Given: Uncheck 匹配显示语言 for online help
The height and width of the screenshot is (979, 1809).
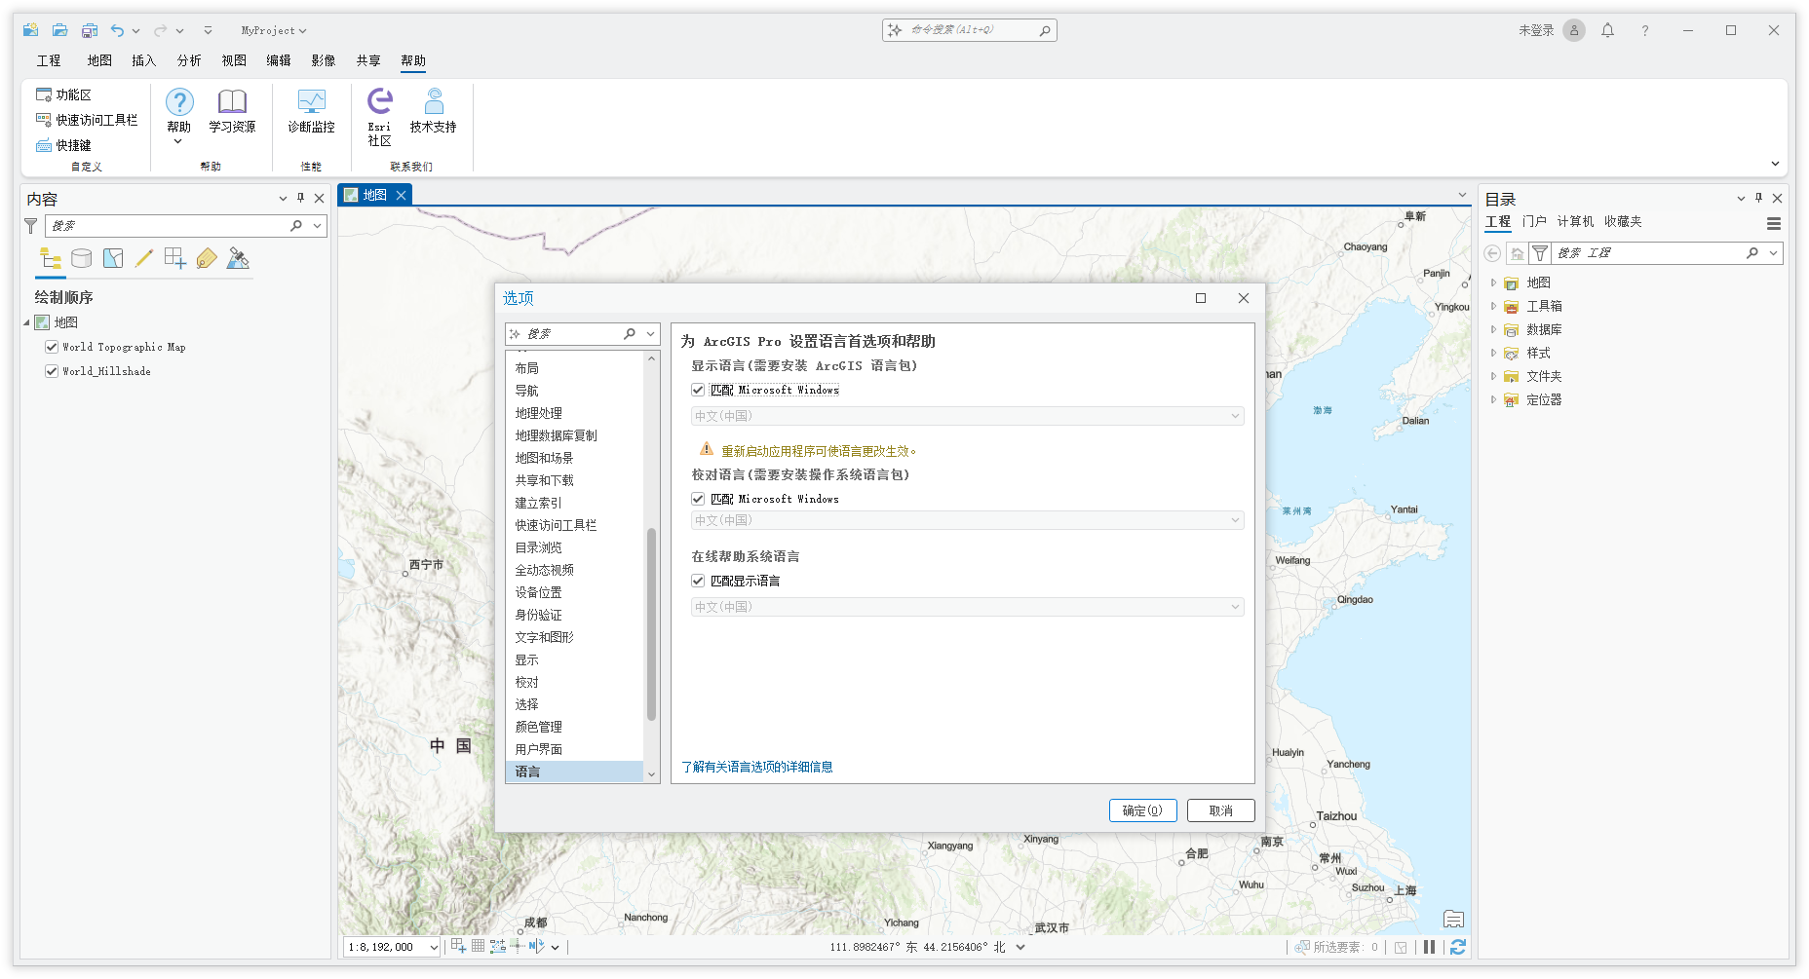Looking at the screenshot, I should (698, 581).
